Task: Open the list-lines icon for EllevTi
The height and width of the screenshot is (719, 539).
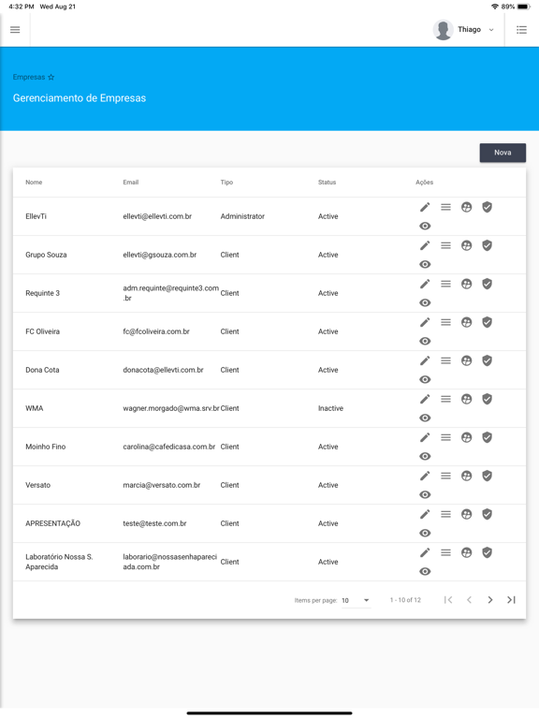Action: (x=445, y=207)
